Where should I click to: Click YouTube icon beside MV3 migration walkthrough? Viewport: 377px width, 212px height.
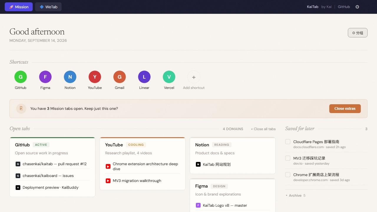108,181
